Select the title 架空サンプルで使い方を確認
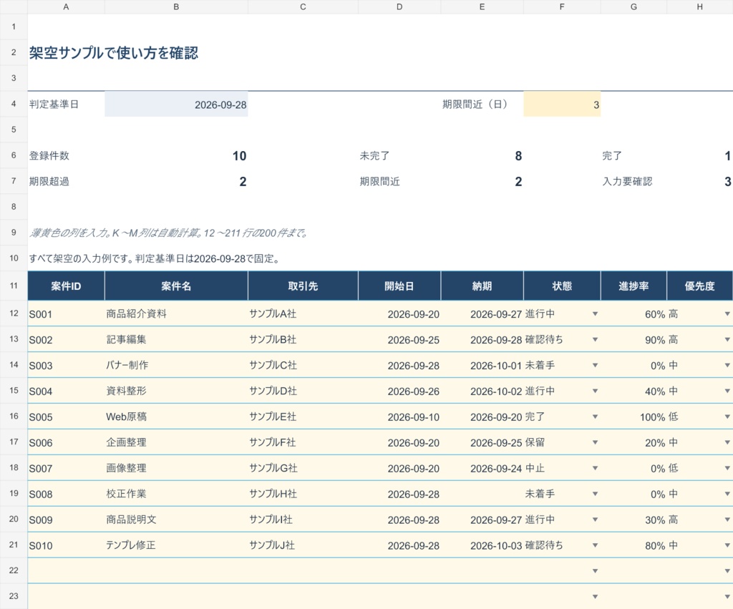 tap(114, 53)
